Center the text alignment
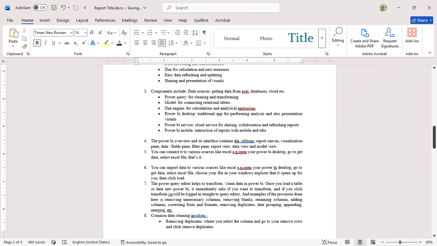Viewport: 437px width, 246px height. 145,43
